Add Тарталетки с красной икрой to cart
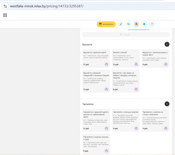This screenshot has width=175, height=155. pos(107,128)
